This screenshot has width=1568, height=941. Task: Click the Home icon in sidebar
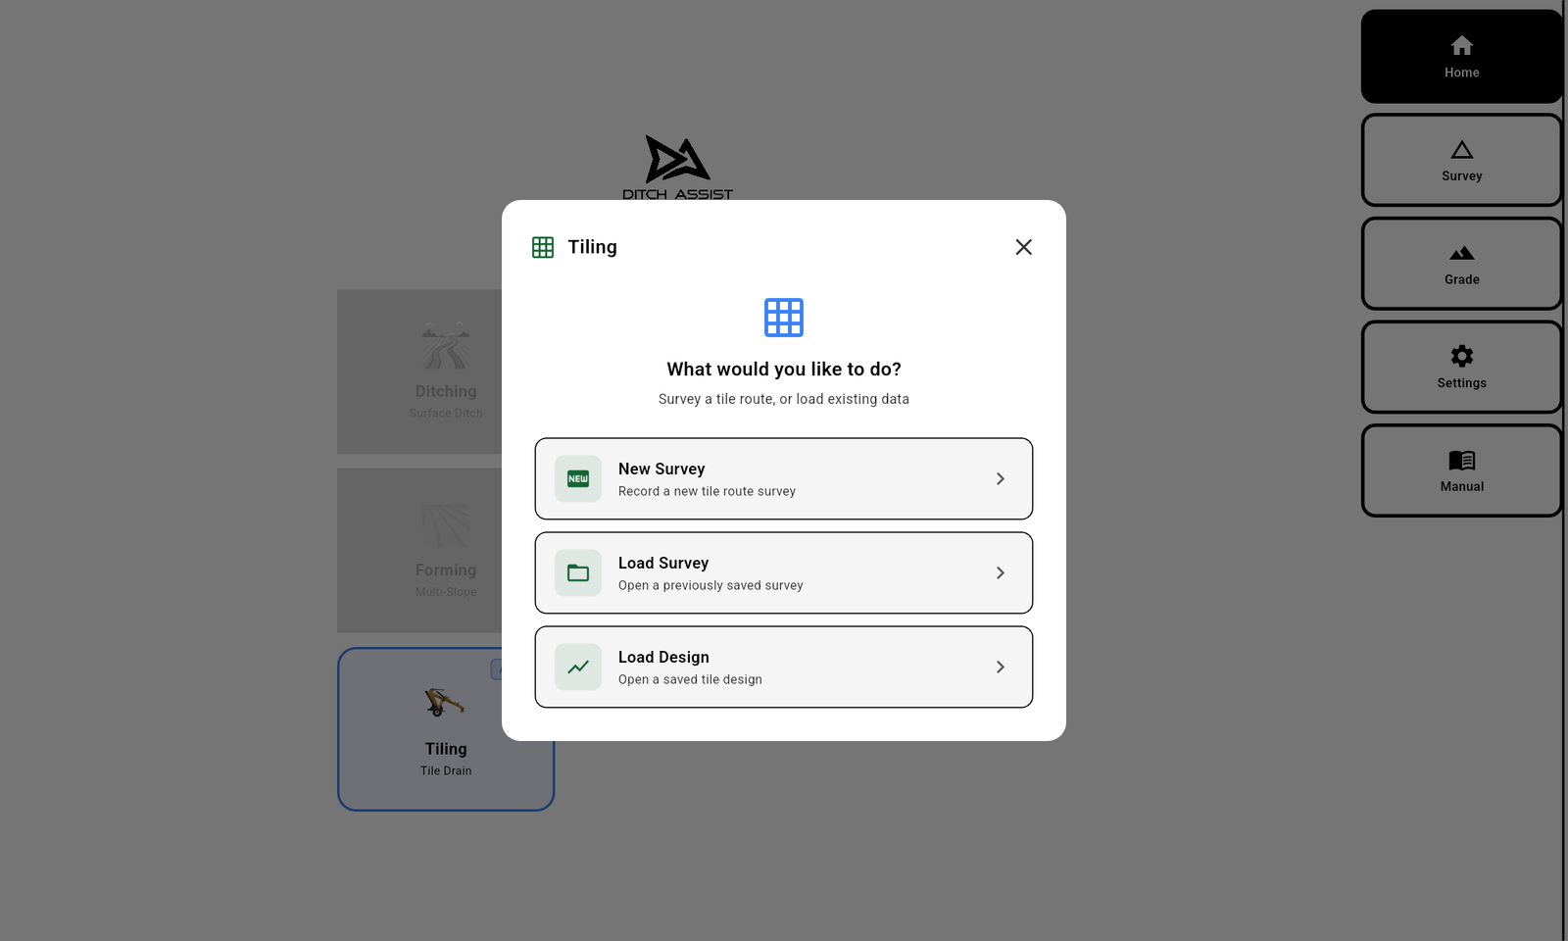tap(1461, 45)
